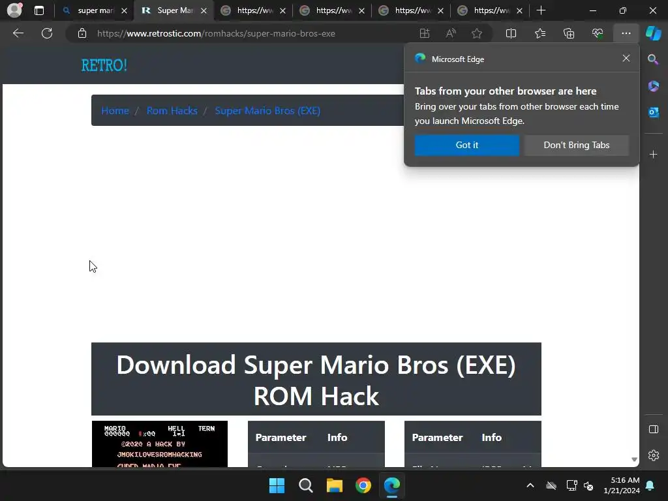Image resolution: width=668 pixels, height=501 pixels.
Task: Open Copilot icon in toolbar
Action: (653, 33)
